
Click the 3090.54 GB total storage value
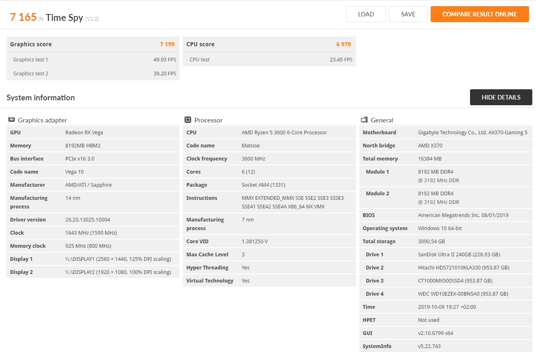[x=431, y=241]
